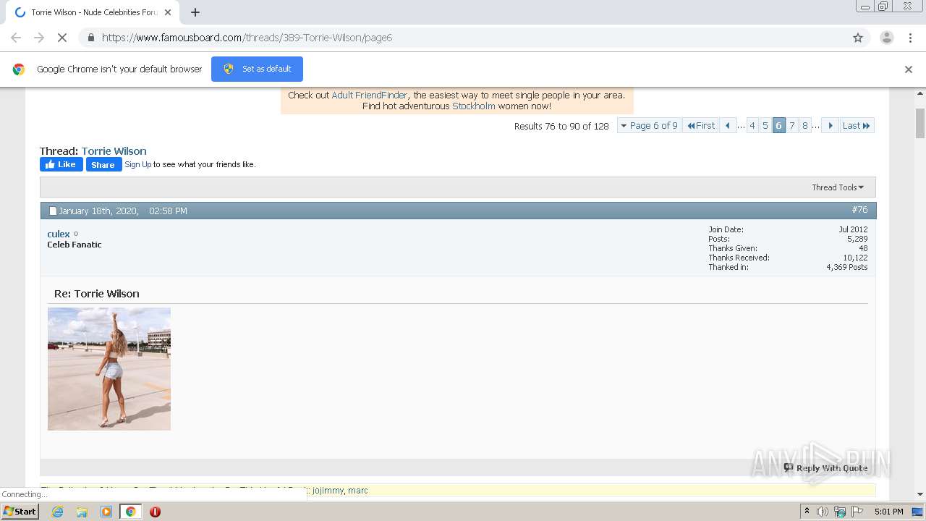The width and height of the screenshot is (926, 521).
Task: Open the Action Center flag icon
Action: (x=857, y=512)
